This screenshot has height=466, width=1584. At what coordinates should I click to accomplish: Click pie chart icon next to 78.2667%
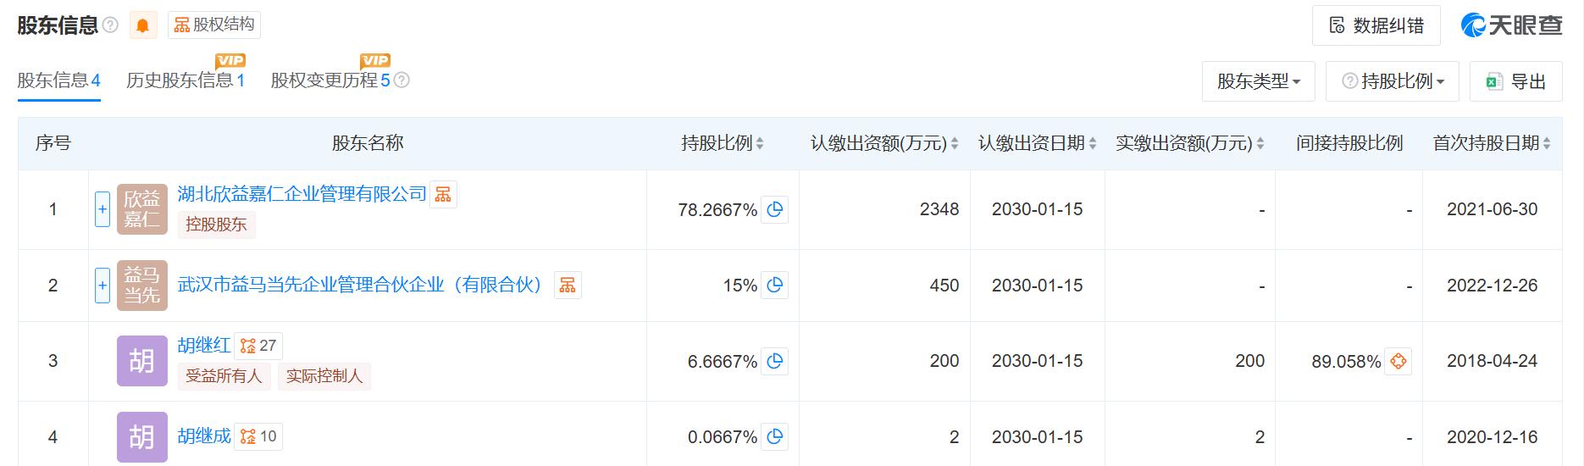(x=775, y=209)
